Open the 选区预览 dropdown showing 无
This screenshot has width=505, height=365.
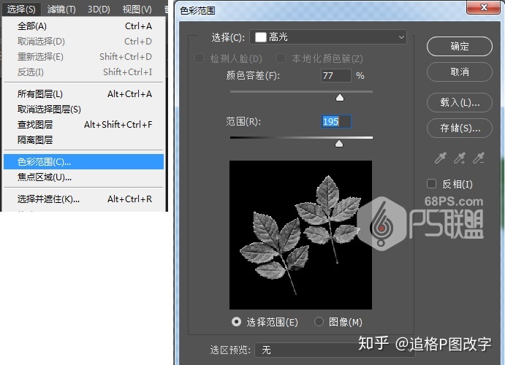334,350
